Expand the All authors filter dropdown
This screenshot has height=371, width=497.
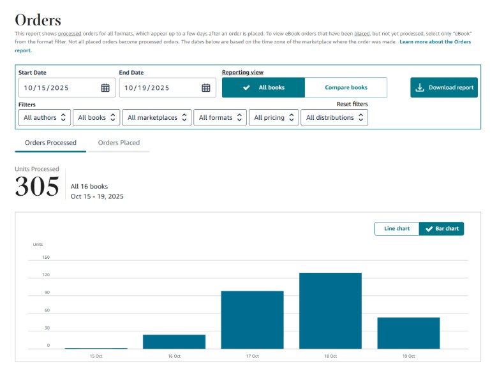[x=45, y=118]
